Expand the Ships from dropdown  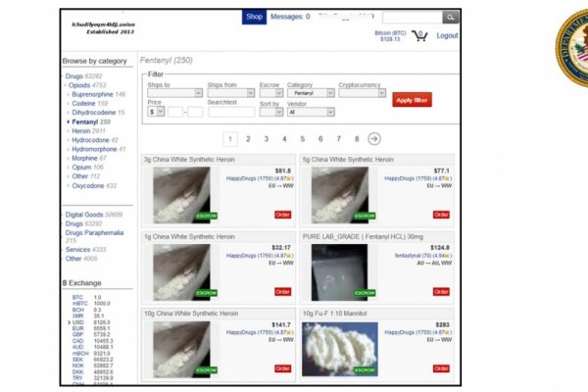(232, 93)
